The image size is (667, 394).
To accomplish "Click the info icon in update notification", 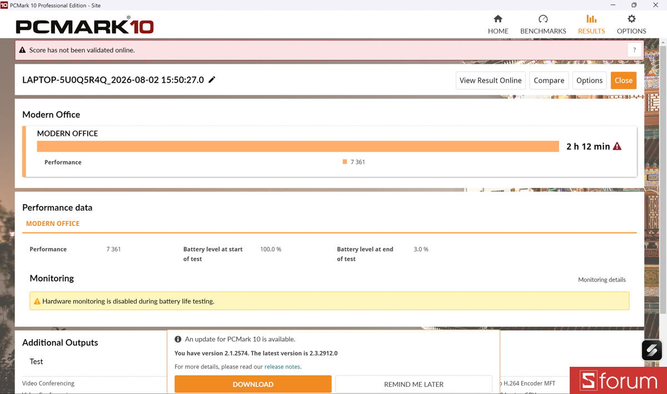I will coord(178,339).
